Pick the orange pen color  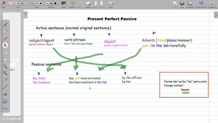(x=26, y=3)
